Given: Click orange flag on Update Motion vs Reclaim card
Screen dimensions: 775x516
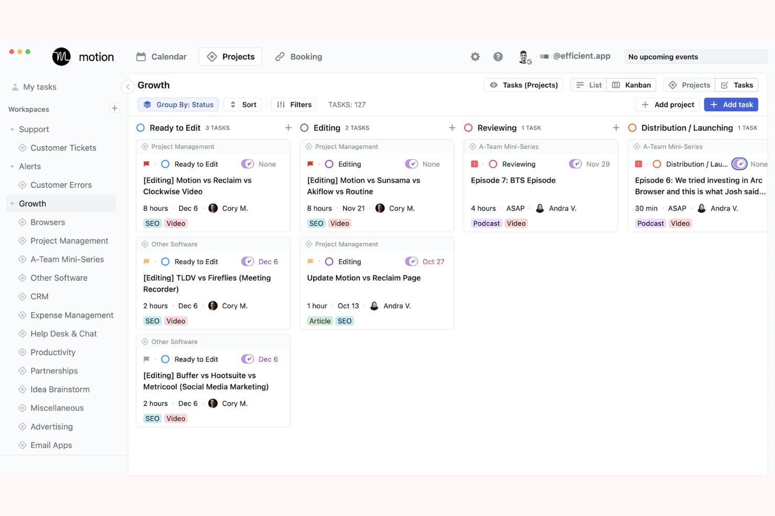Looking at the screenshot, I should [311, 261].
